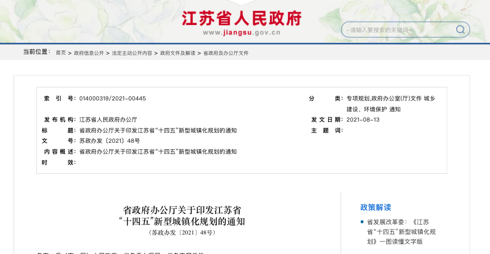The height and width of the screenshot is (254, 490).
Task: Click the 当前位置 label
Action: pos(36,52)
